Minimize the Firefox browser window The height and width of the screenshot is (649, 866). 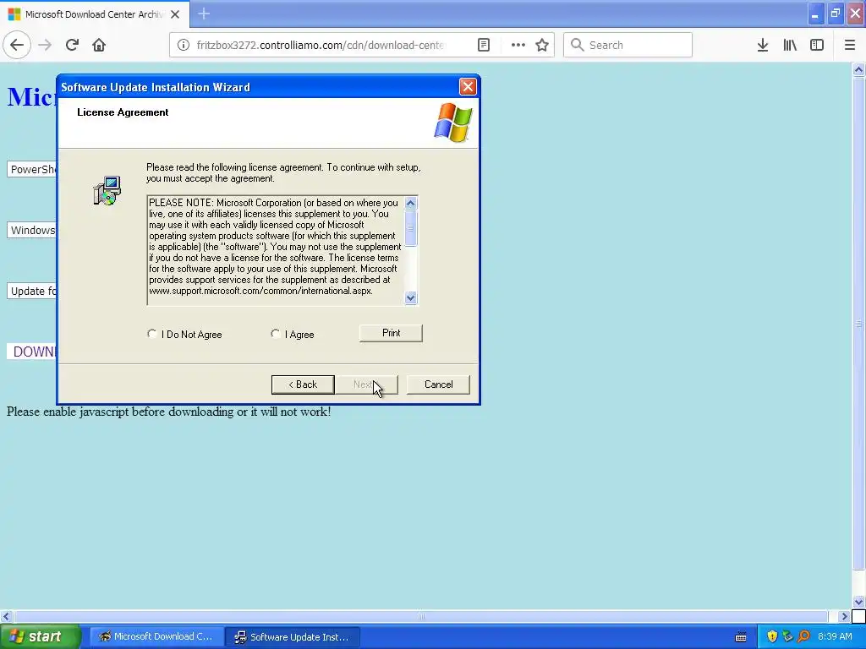pos(815,14)
